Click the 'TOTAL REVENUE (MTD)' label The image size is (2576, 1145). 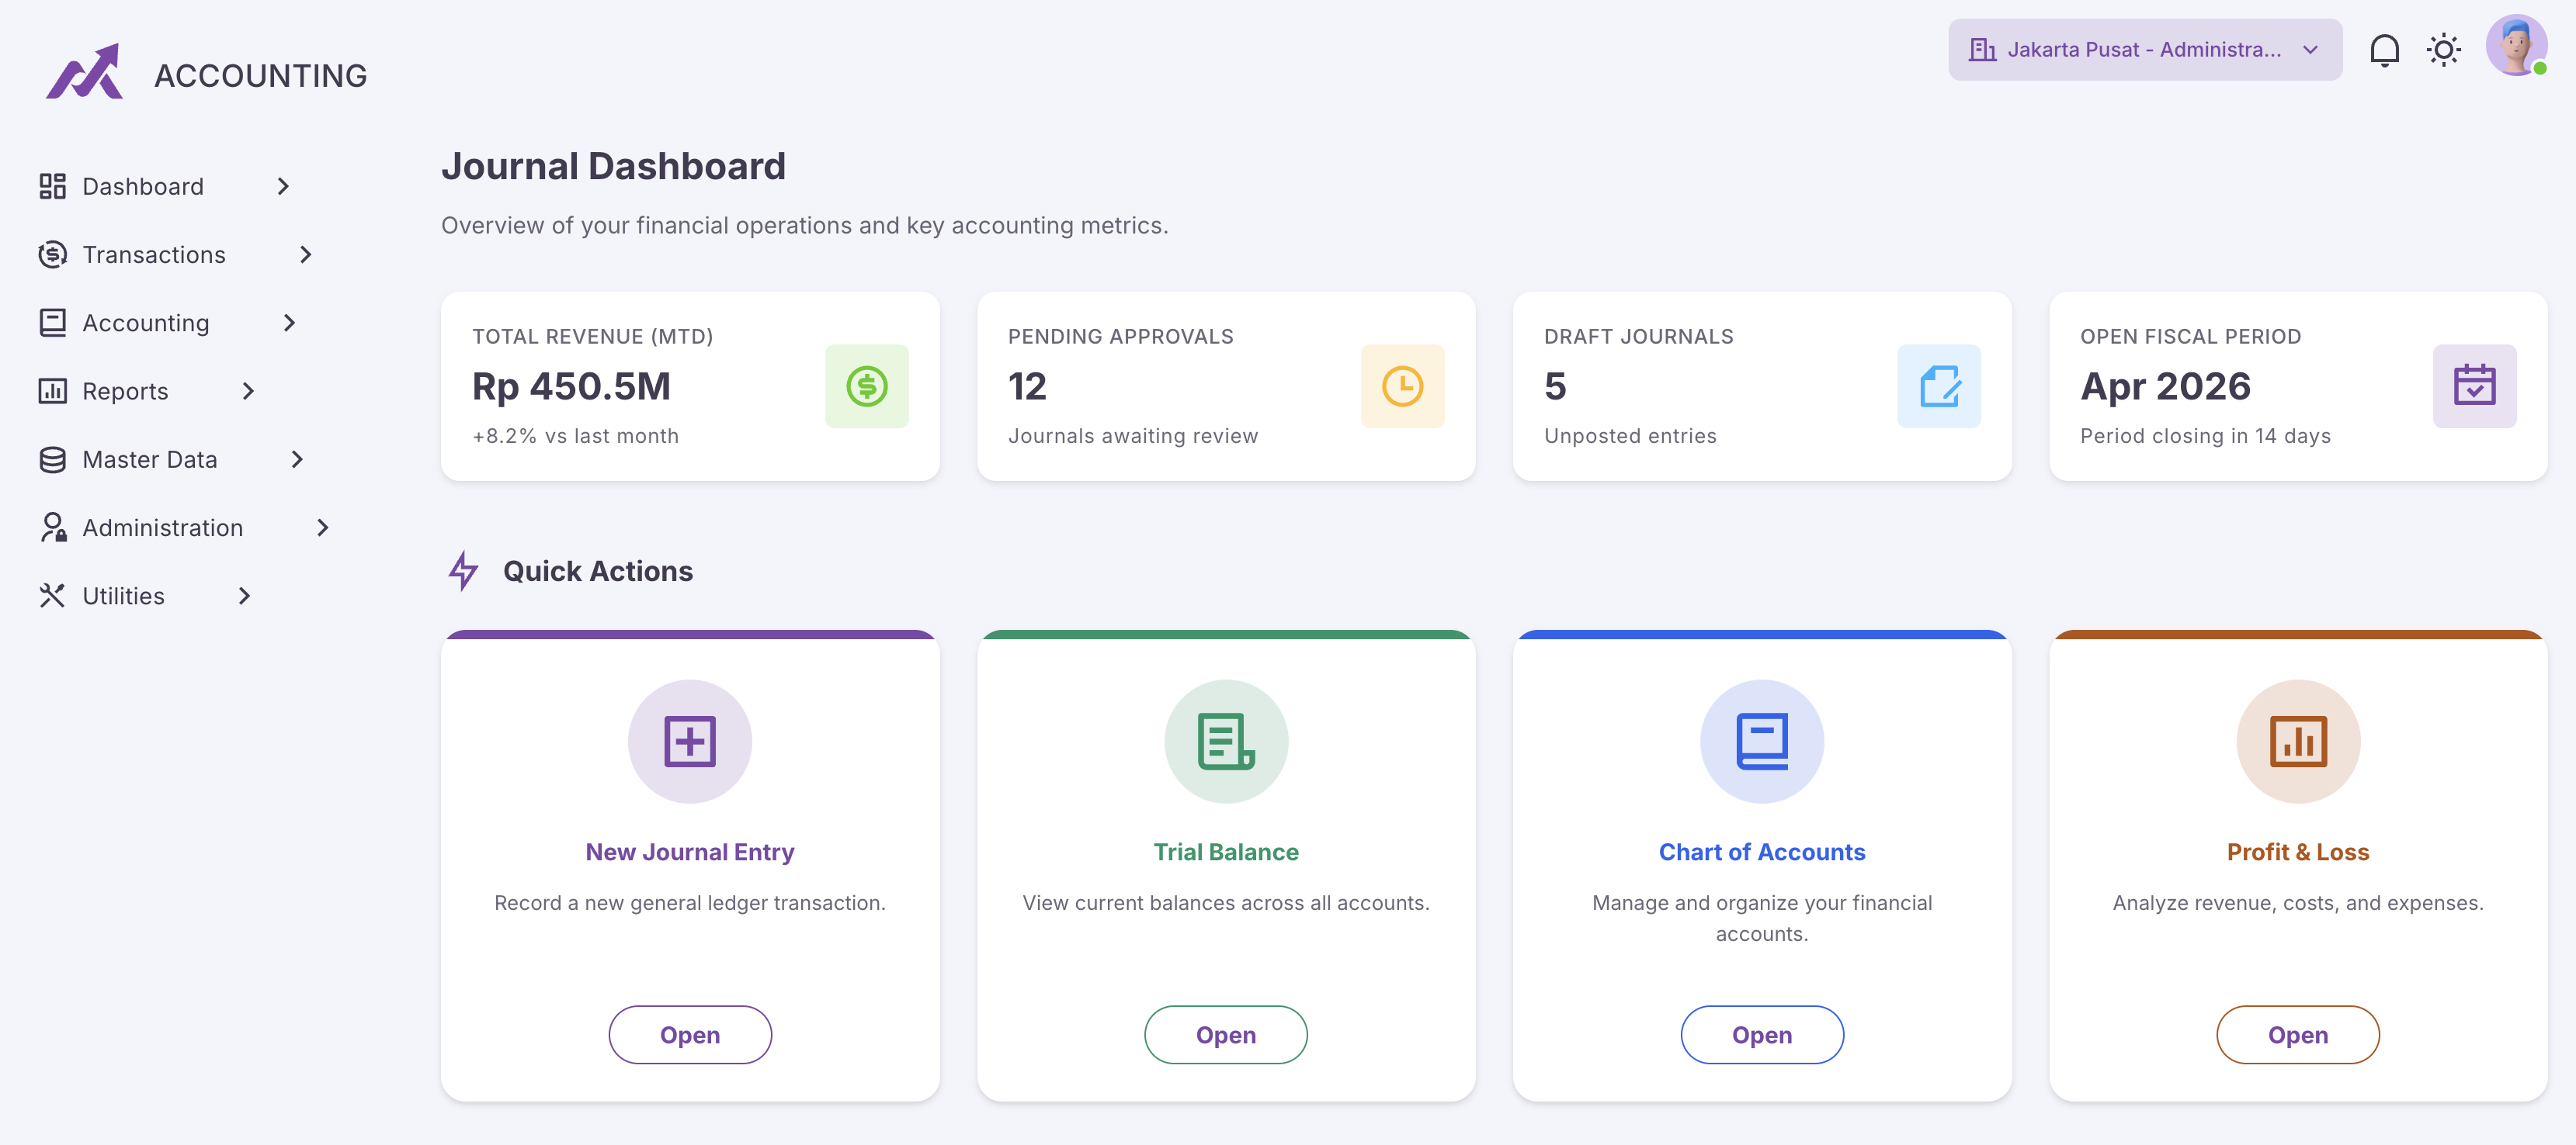(592, 337)
